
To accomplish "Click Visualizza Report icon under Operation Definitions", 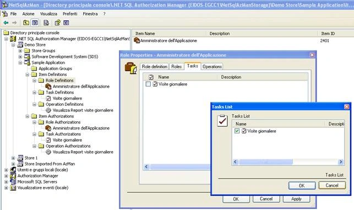I will click(48, 110).
